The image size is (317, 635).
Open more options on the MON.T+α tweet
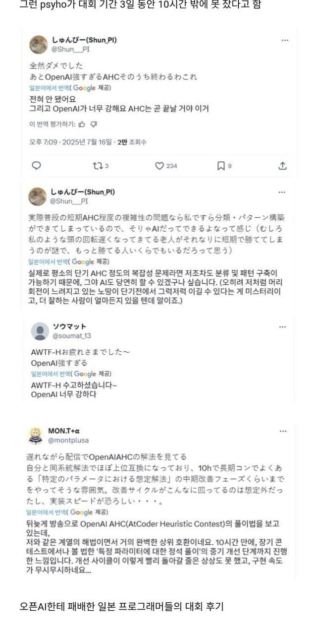tap(283, 431)
